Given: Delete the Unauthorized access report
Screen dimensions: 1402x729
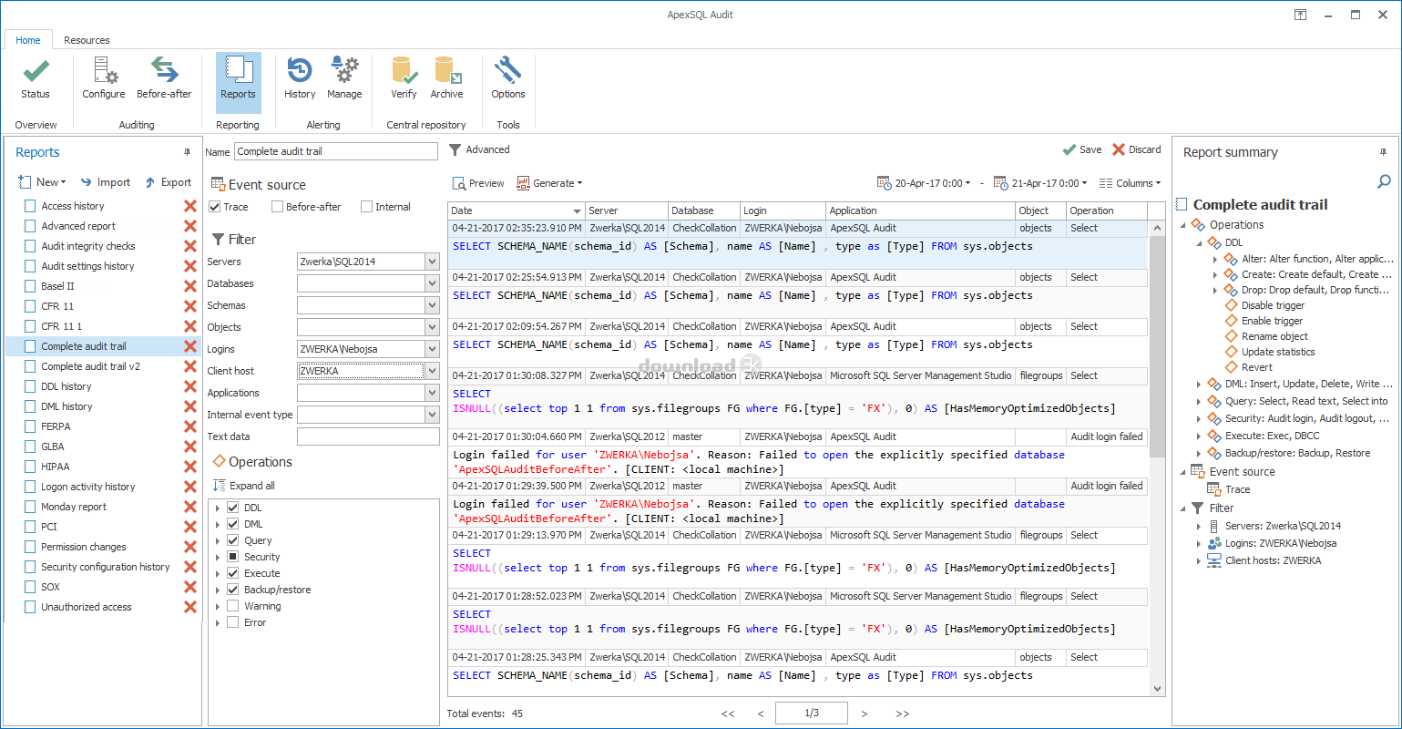Looking at the screenshot, I should 190,607.
